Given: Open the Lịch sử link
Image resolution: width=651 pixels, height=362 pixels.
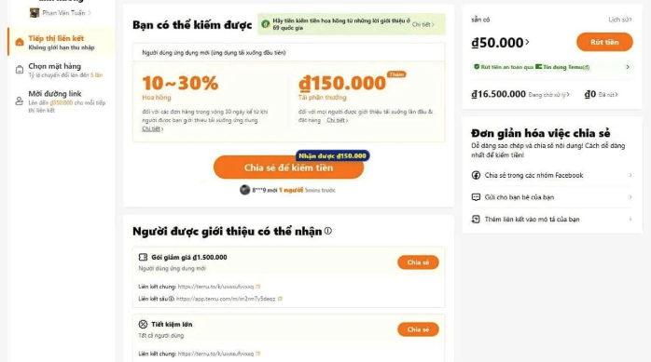Looking at the screenshot, I should point(620,20).
